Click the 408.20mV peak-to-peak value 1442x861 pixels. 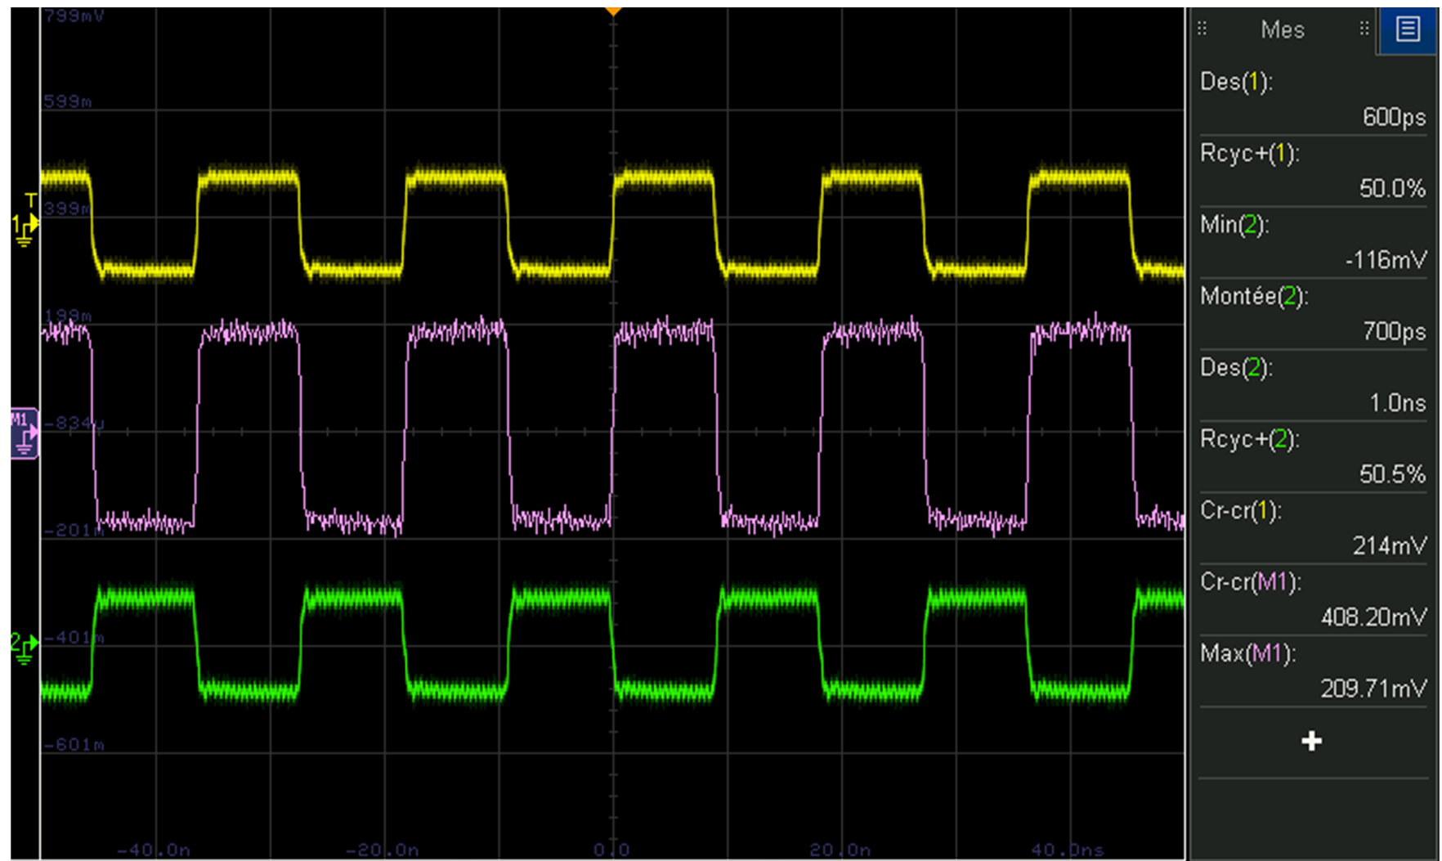click(1373, 617)
